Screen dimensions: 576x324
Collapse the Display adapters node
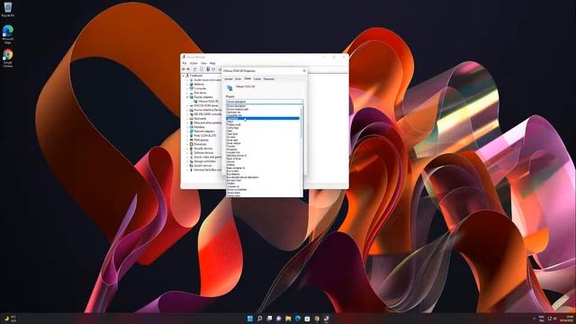pos(187,97)
